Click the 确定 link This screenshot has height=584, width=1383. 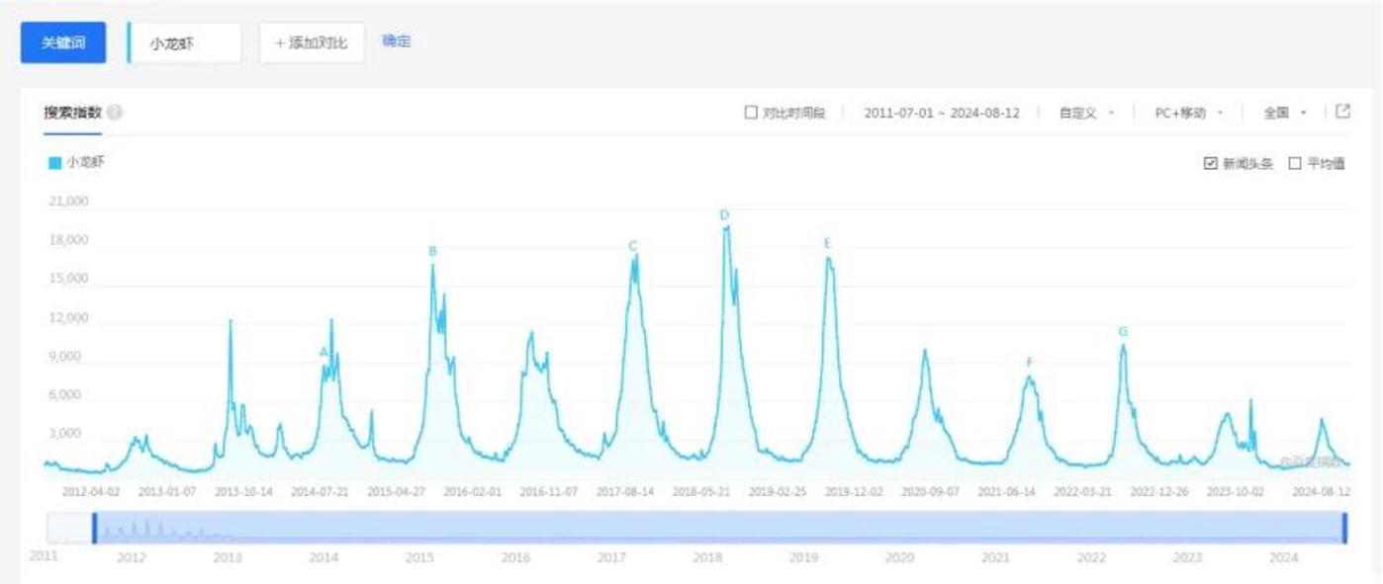tap(396, 42)
